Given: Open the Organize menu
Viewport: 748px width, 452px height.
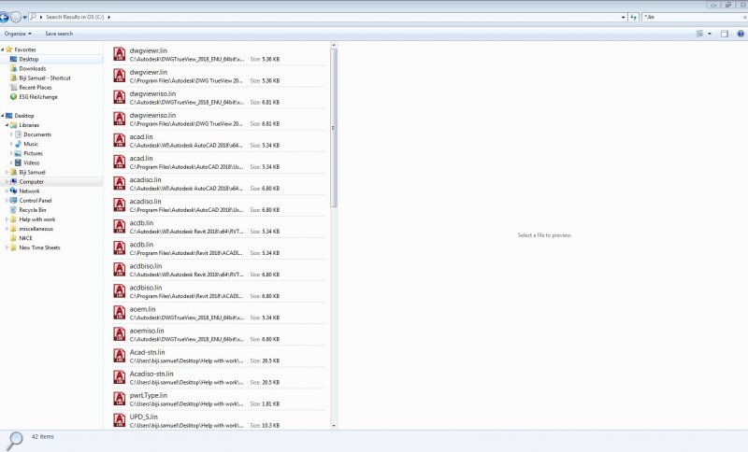Looking at the screenshot, I should pos(18,34).
